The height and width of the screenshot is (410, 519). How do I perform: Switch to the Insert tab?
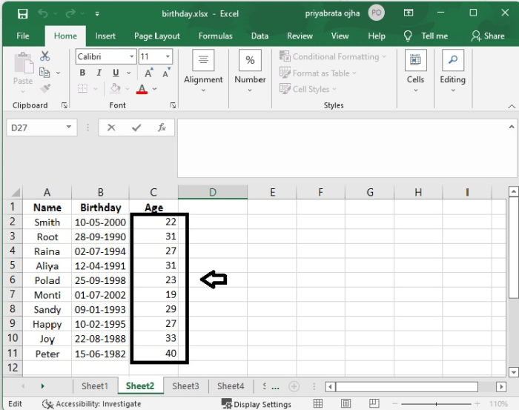click(105, 36)
